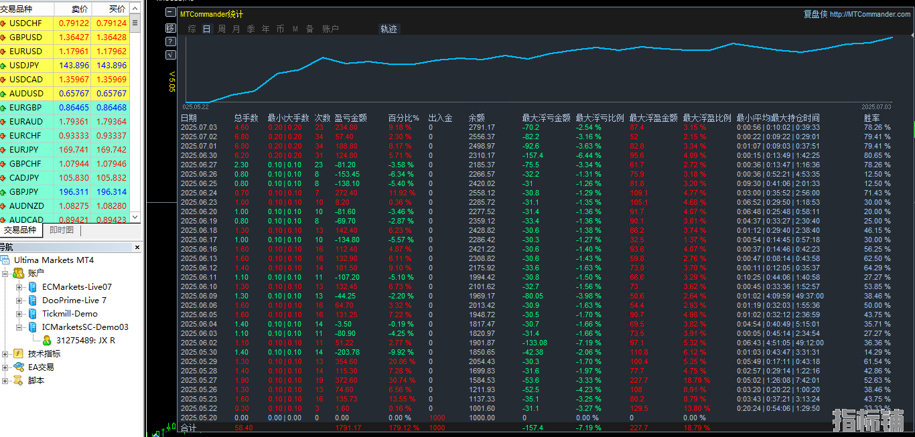Click the ECMarkets-Live07 server icon
The image size is (915, 437).
[32, 286]
